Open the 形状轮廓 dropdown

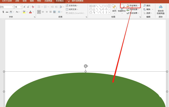133,9
